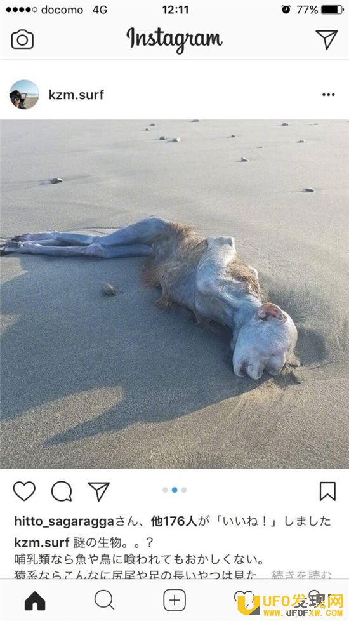Open kzm.surf username in post header
The height and width of the screenshot is (621, 349).
click(x=76, y=95)
